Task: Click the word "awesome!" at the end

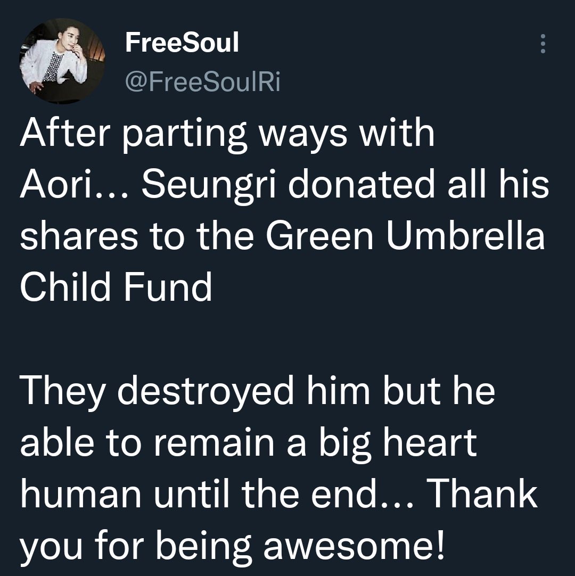Action: [360, 546]
